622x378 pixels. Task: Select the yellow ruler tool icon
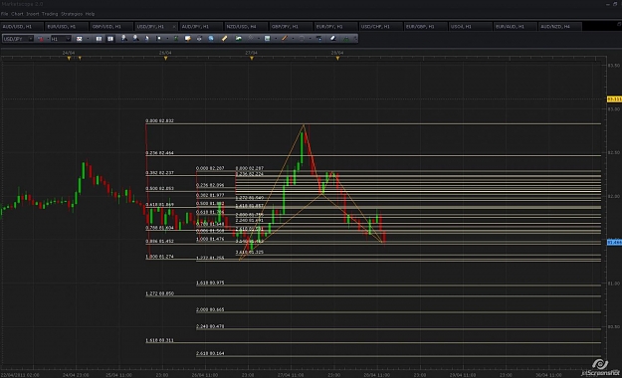pos(225,39)
